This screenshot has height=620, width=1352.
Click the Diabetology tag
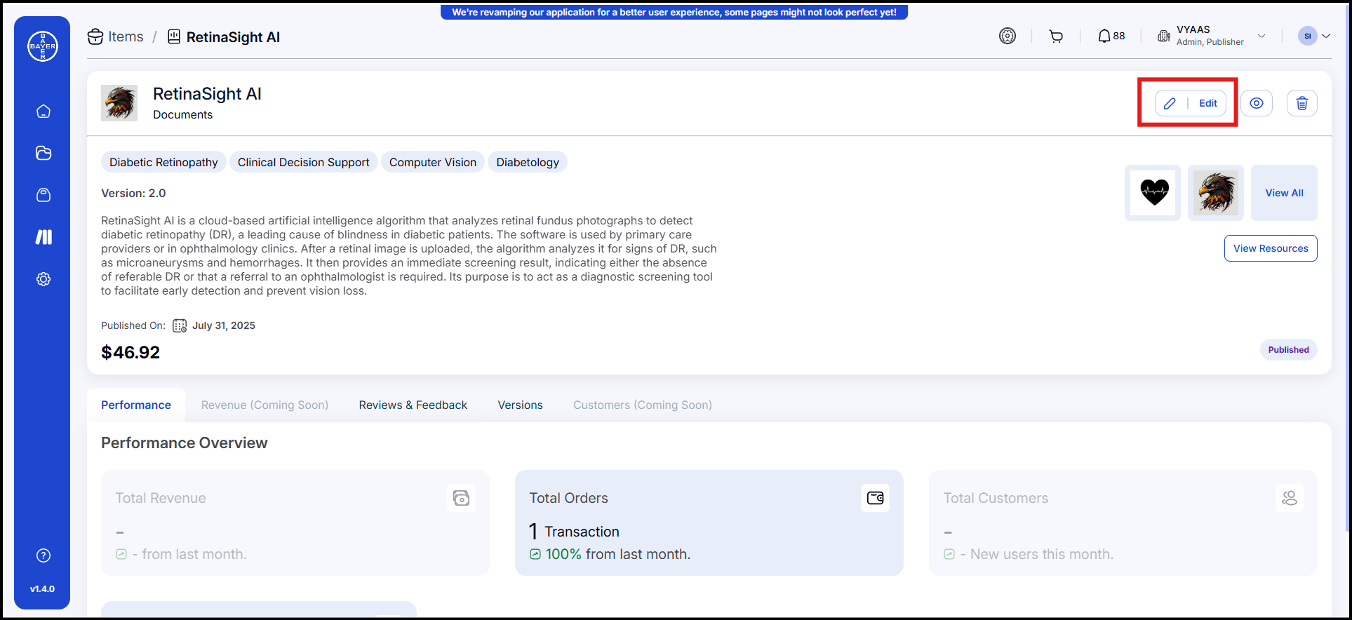click(528, 162)
